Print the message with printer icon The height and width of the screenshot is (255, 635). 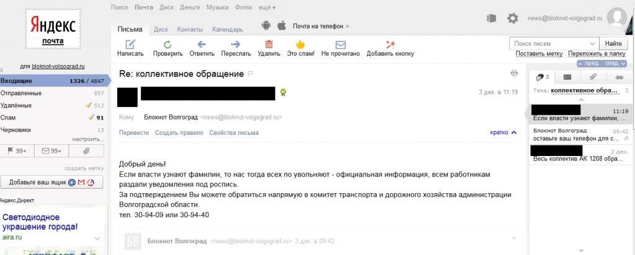coord(514,73)
